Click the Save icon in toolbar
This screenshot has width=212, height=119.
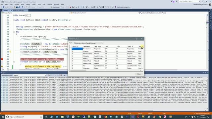pos(17,7)
